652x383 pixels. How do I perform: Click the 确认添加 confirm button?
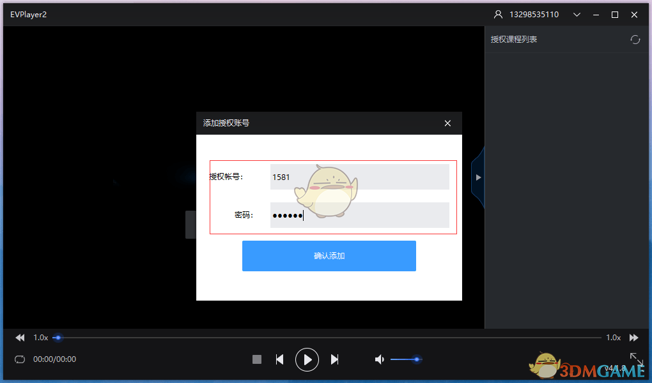[329, 255]
